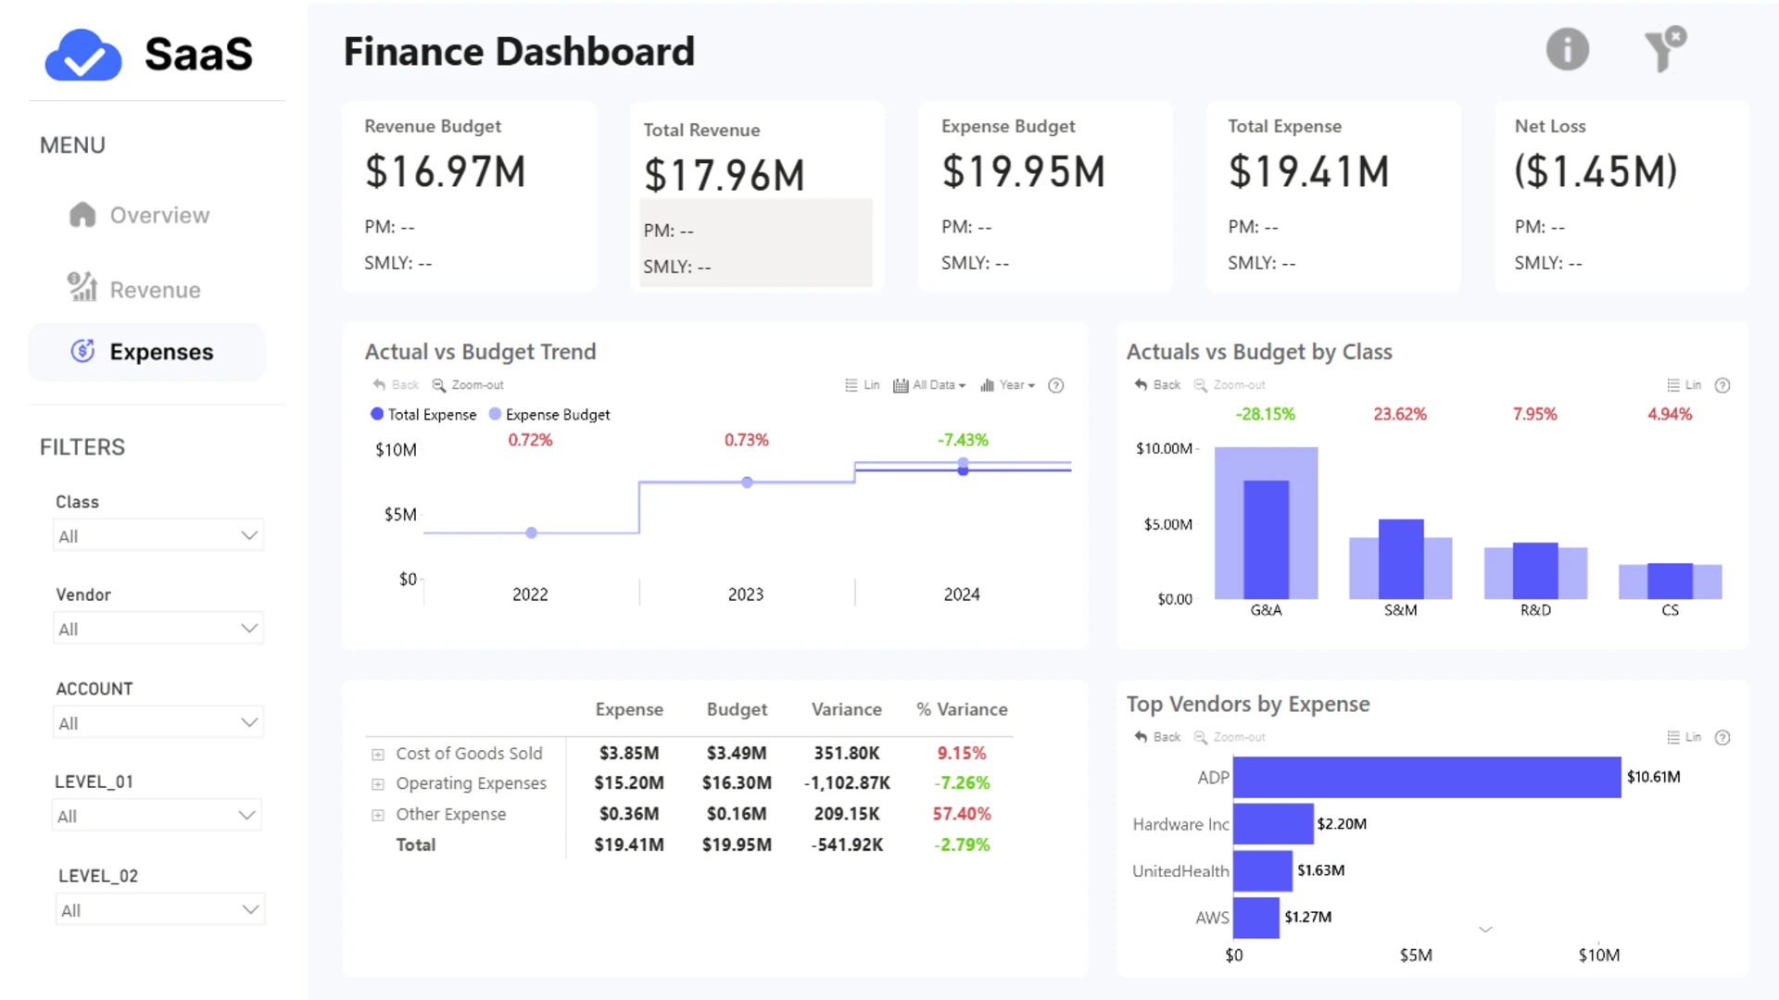
Task: Open the Vendor filter dropdown
Action: pyautogui.click(x=158, y=628)
